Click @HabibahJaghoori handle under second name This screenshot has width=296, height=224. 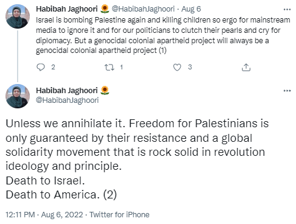pyautogui.click(x=67, y=100)
